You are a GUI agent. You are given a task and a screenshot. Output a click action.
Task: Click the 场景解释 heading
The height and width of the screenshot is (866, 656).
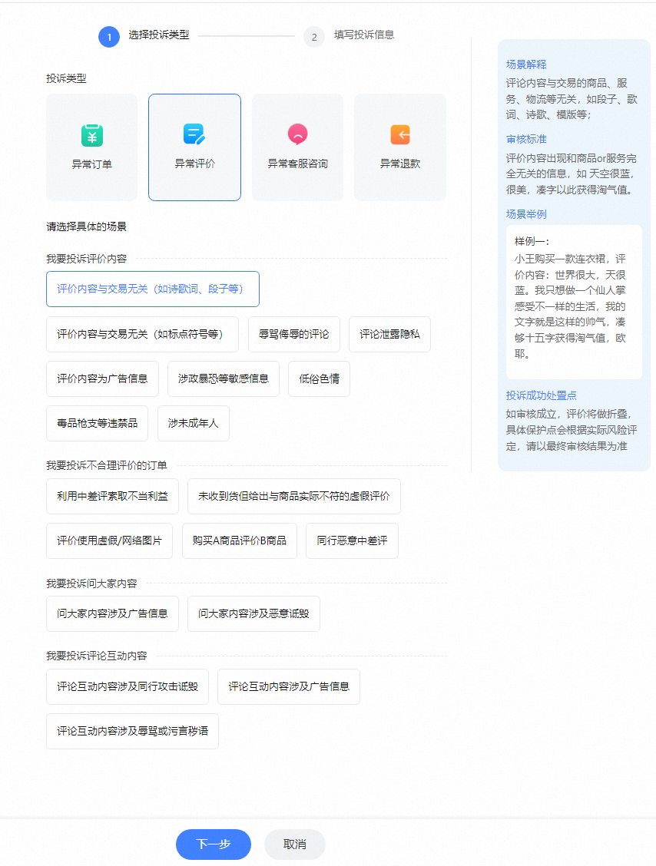526,64
